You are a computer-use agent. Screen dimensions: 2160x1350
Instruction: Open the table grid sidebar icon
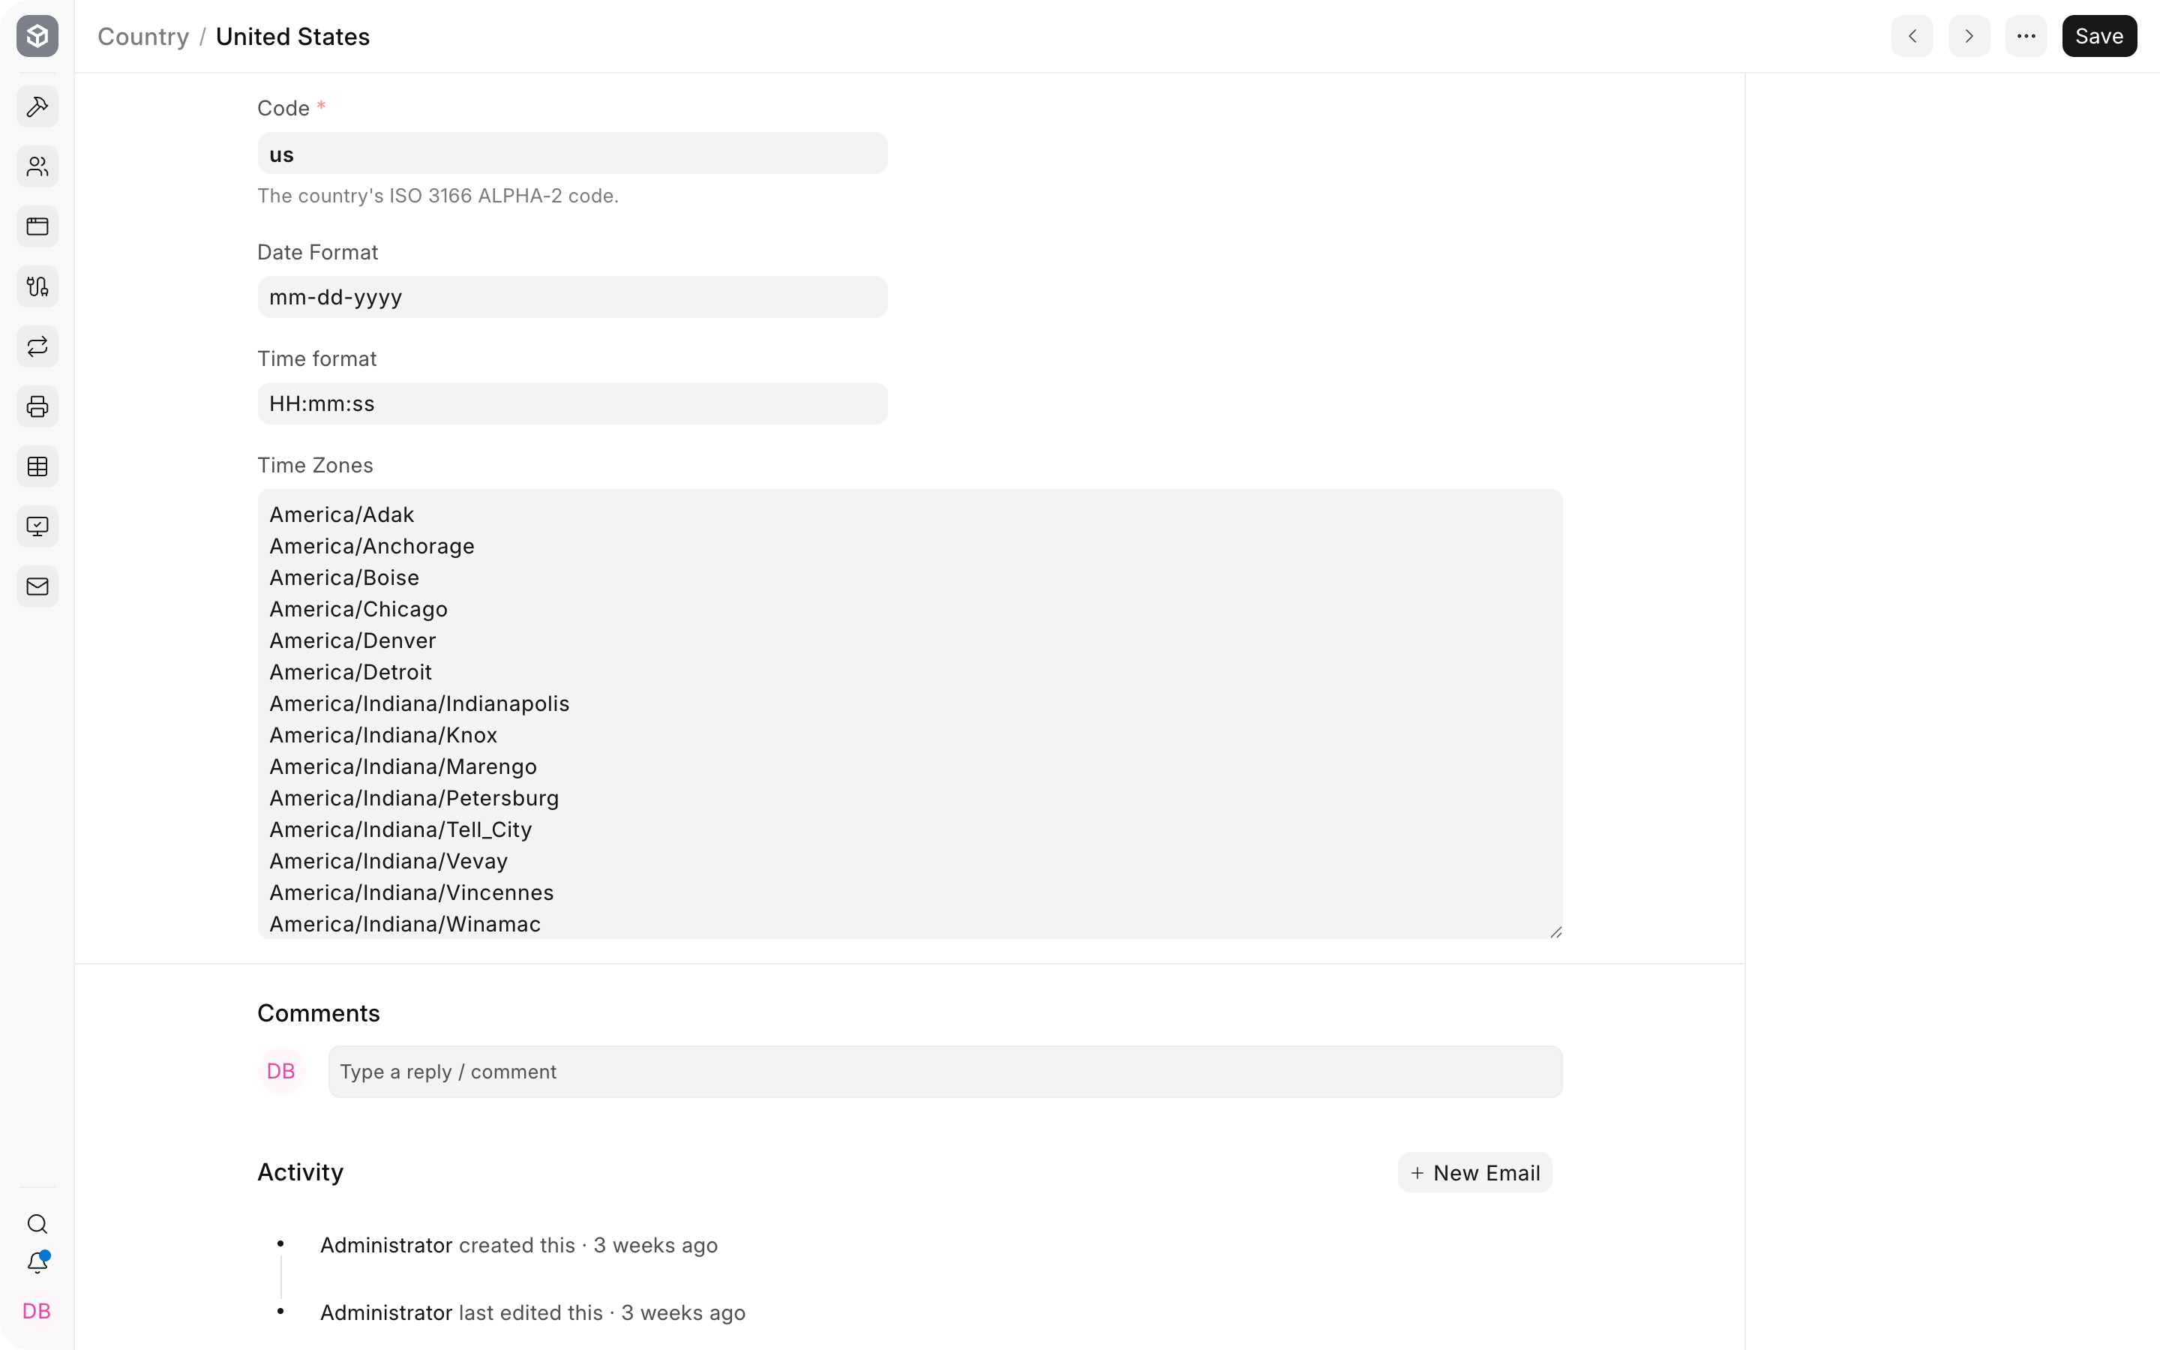[x=37, y=466]
